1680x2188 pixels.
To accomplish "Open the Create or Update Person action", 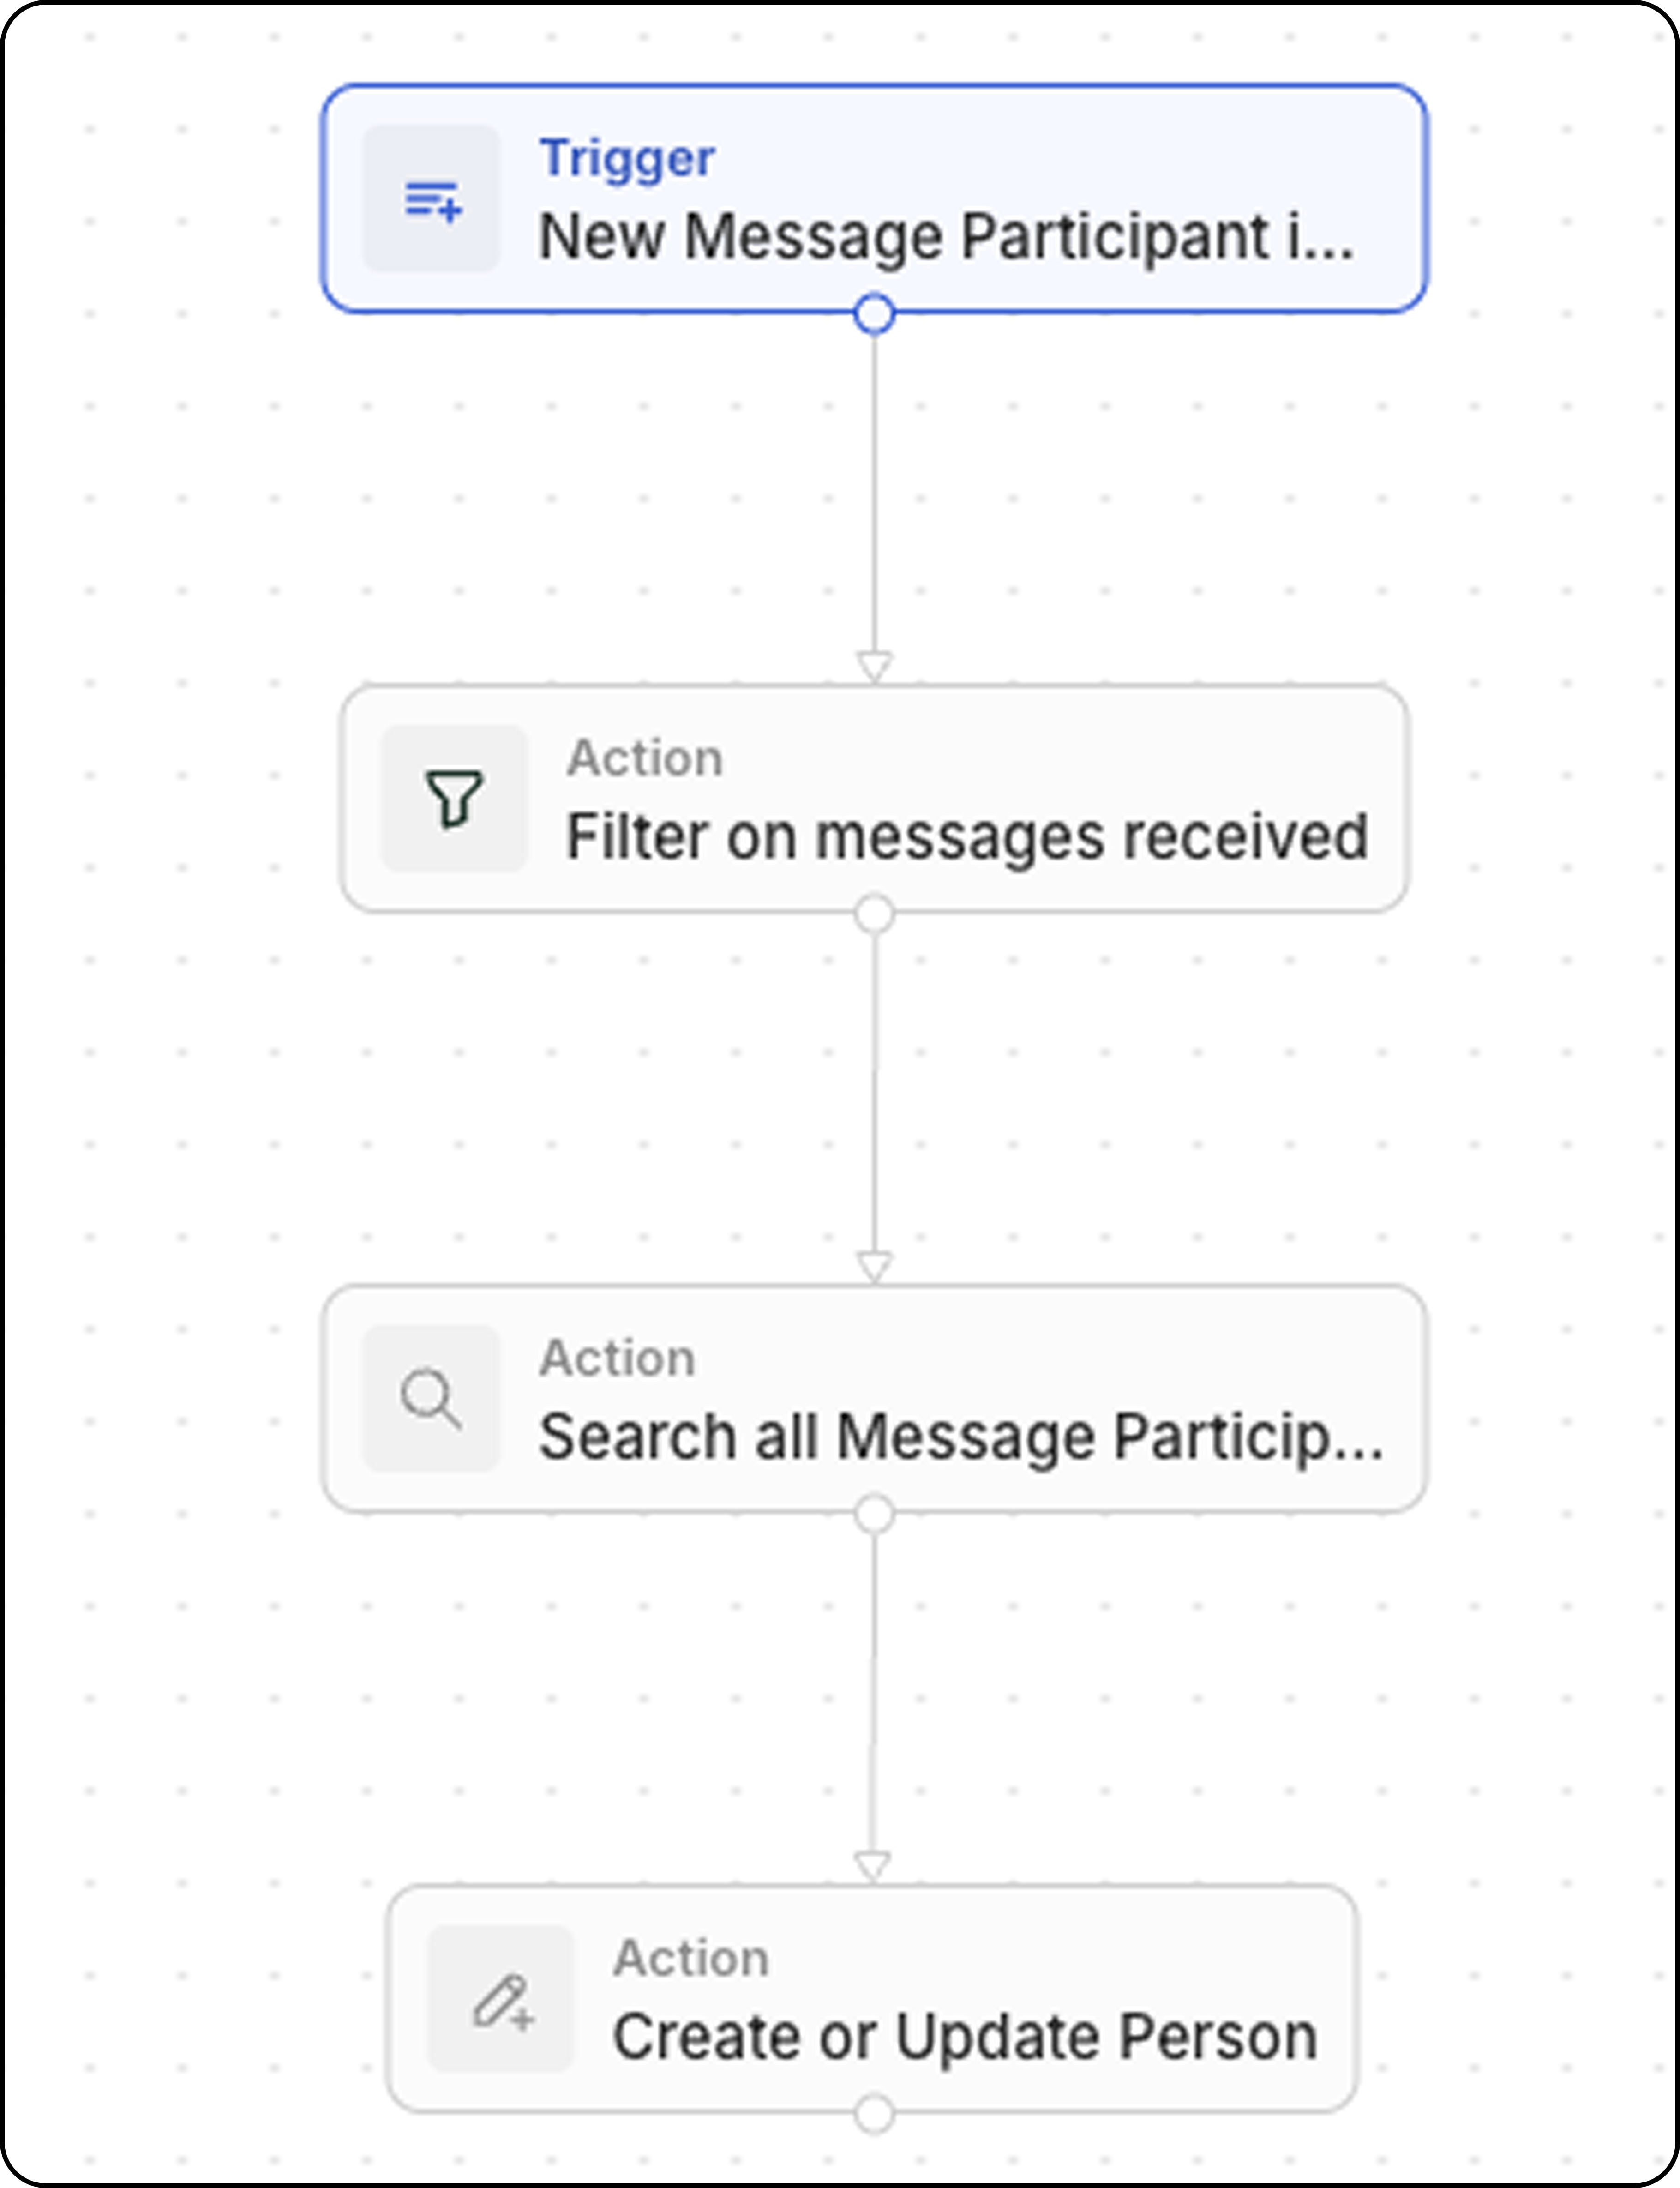I will click(872, 1998).
